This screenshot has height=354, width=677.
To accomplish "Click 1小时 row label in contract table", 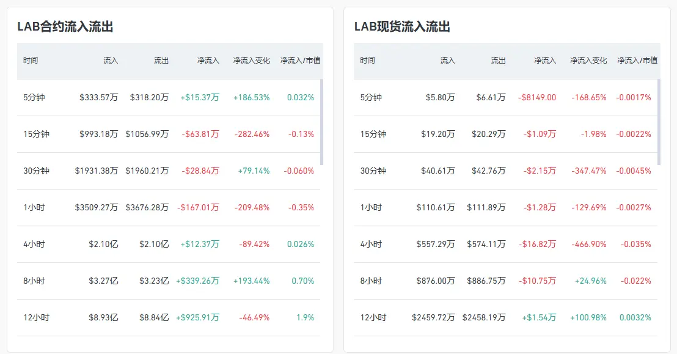I will point(34,207).
